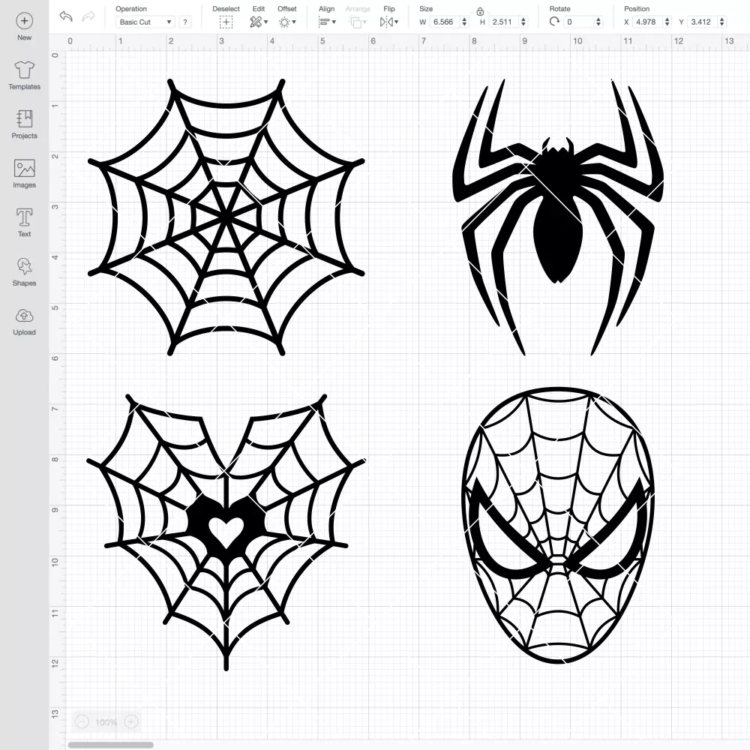This screenshot has height=750, width=750.
Task: Open the Flip options
Action: click(x=388, y=22)
